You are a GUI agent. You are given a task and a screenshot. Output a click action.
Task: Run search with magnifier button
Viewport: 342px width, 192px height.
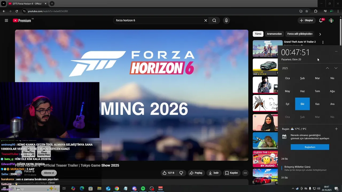pos(214,21)
